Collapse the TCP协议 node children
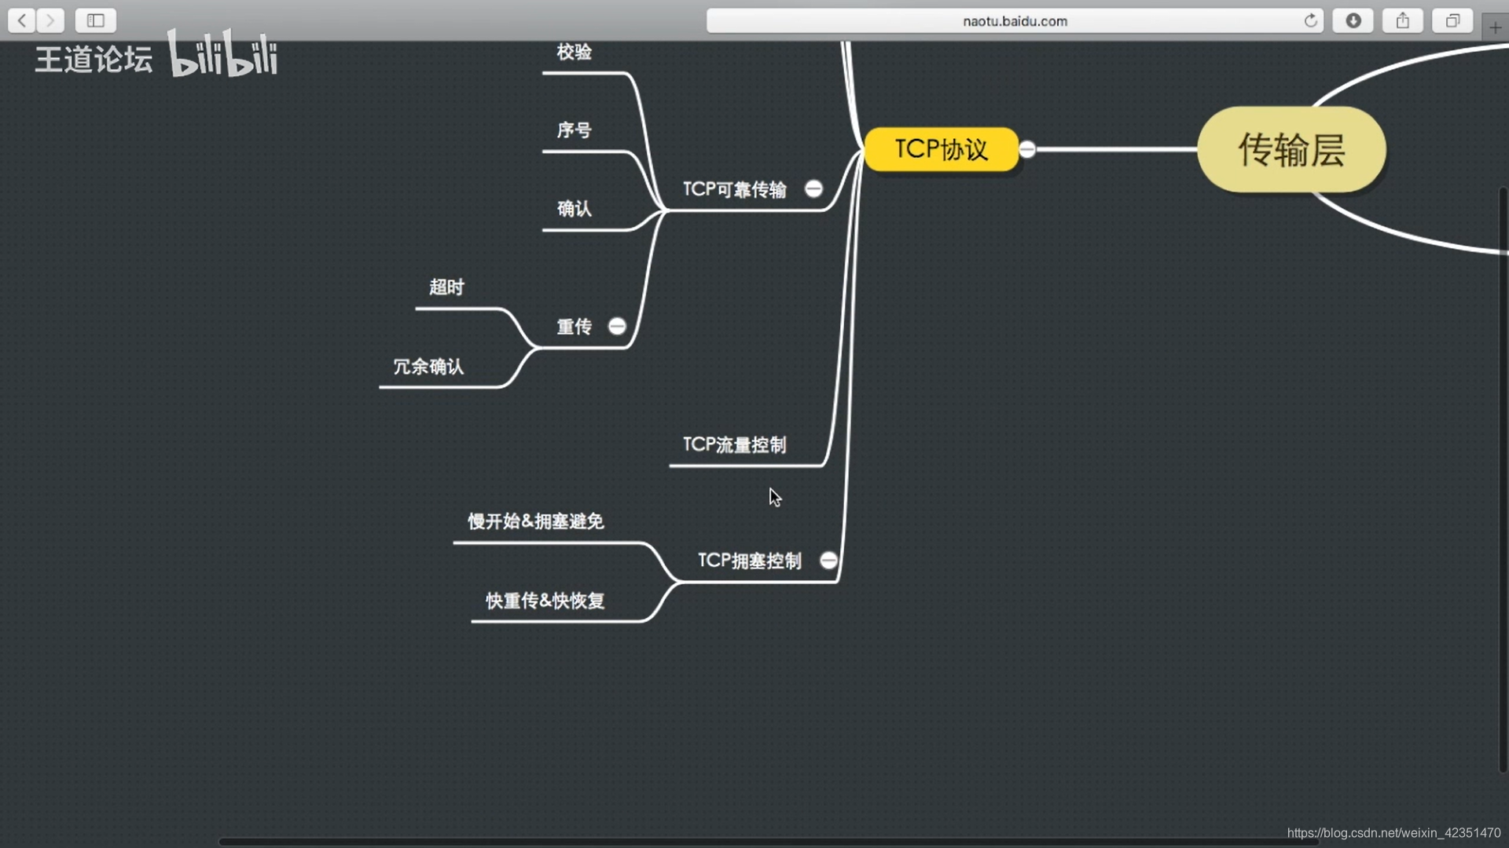1509x848 pixels. click(x=1027, y=149)
